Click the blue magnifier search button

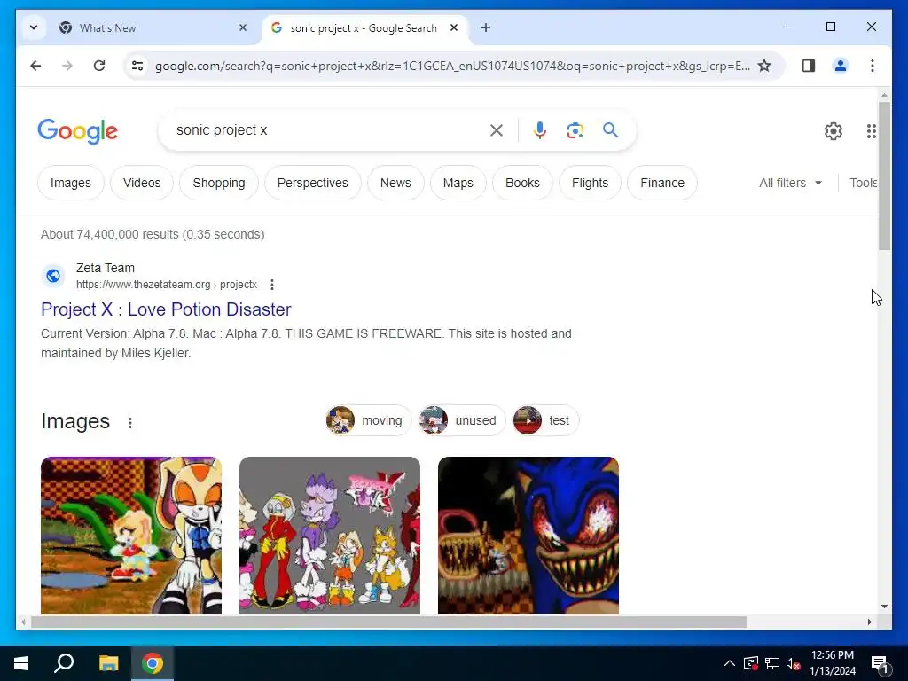tap(610, 130)
